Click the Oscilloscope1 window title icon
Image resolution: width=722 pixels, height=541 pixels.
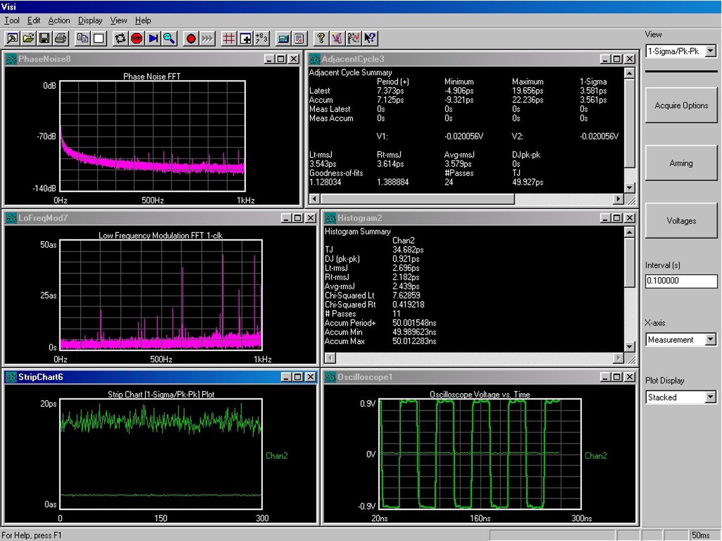pos(330,377)
